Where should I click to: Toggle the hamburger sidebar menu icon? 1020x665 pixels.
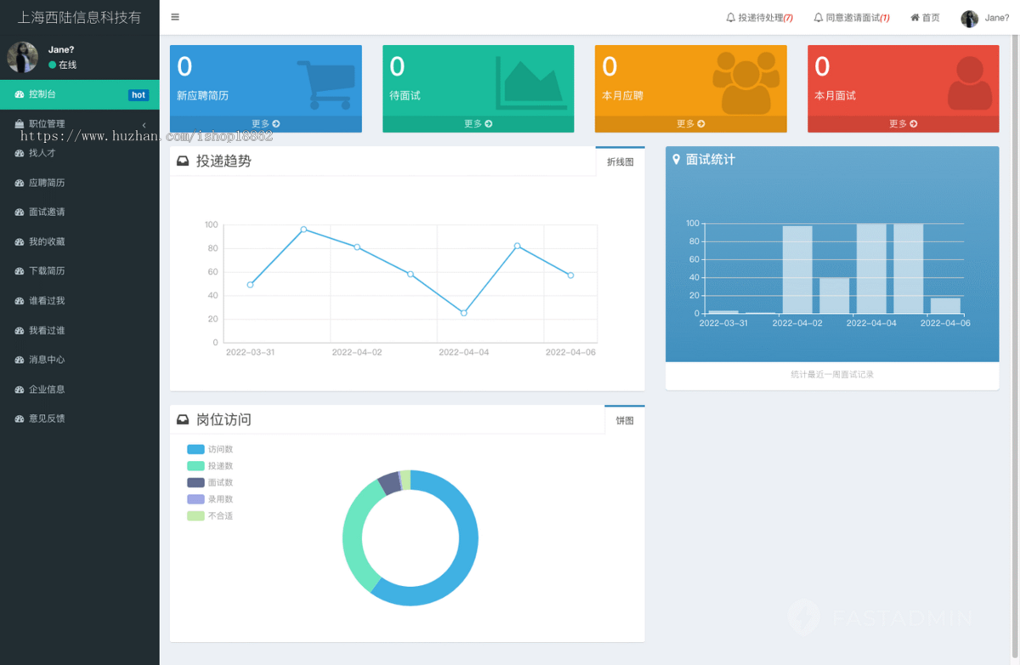tap(175, 17)
